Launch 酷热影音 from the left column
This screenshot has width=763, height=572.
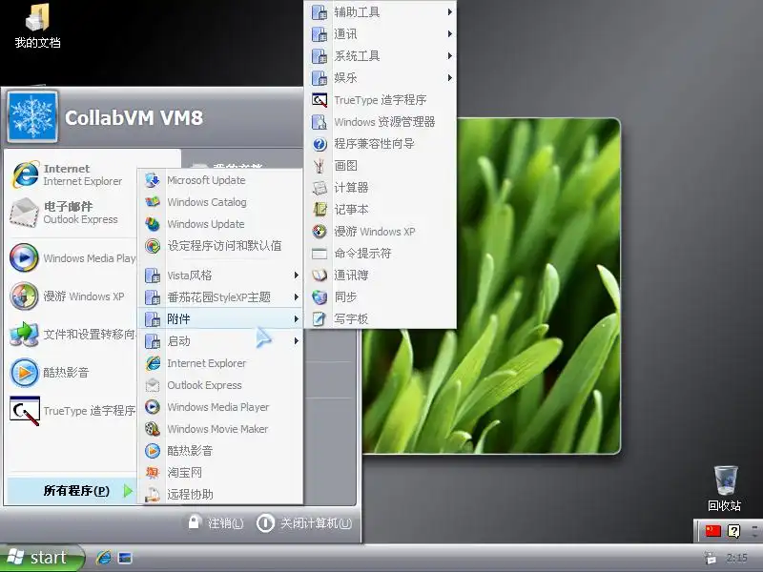71,372
